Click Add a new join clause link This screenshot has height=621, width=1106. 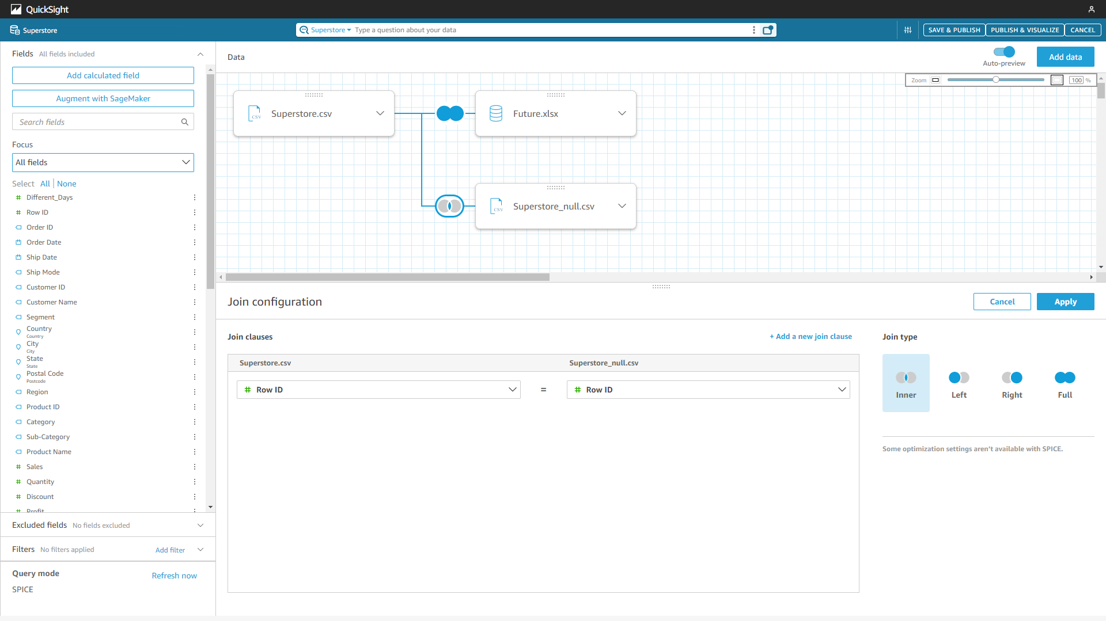[x=810, y=337]
